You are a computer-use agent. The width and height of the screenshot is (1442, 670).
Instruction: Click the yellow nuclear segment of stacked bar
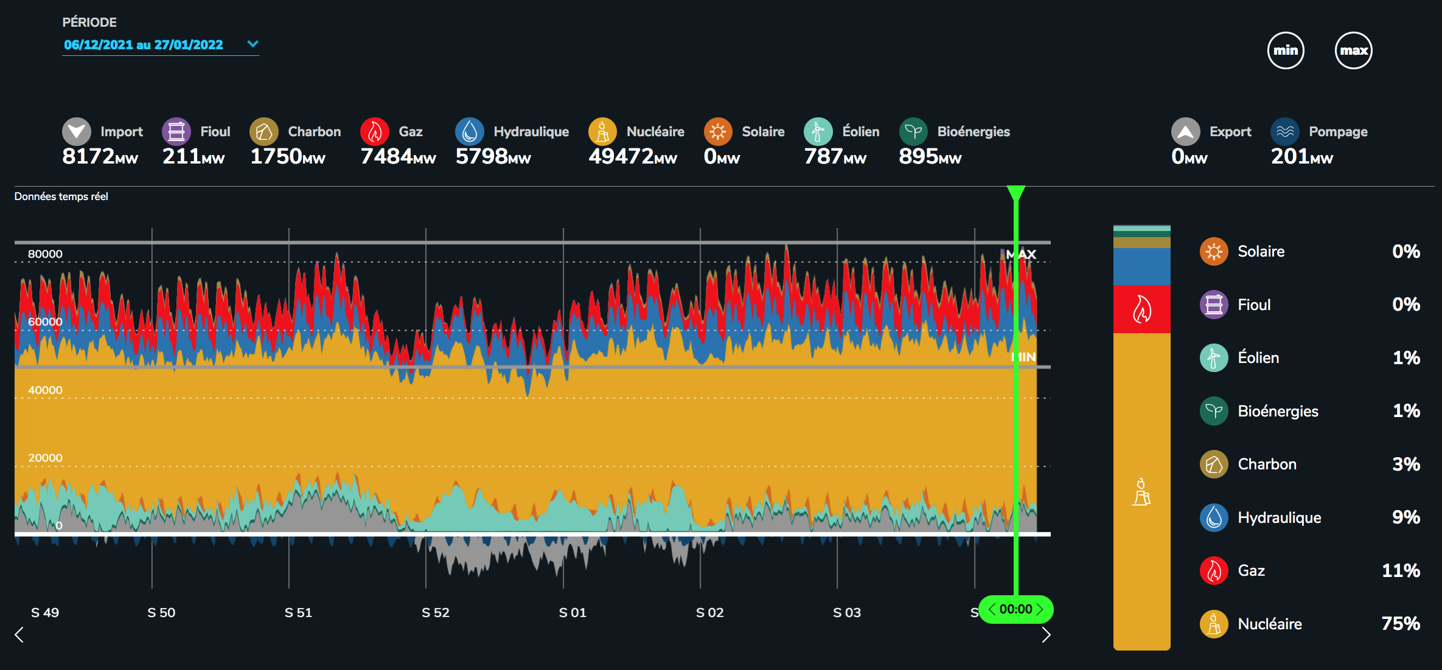click(1142, 491)
